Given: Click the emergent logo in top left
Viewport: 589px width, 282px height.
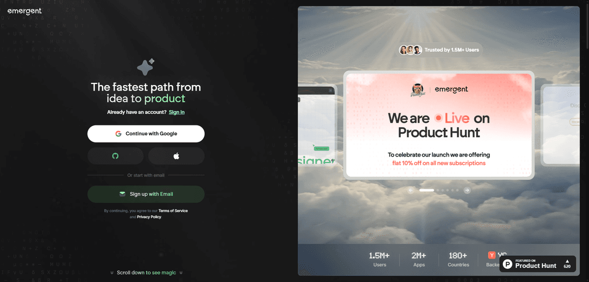Looking at the screenshot, I should point(25,11).
